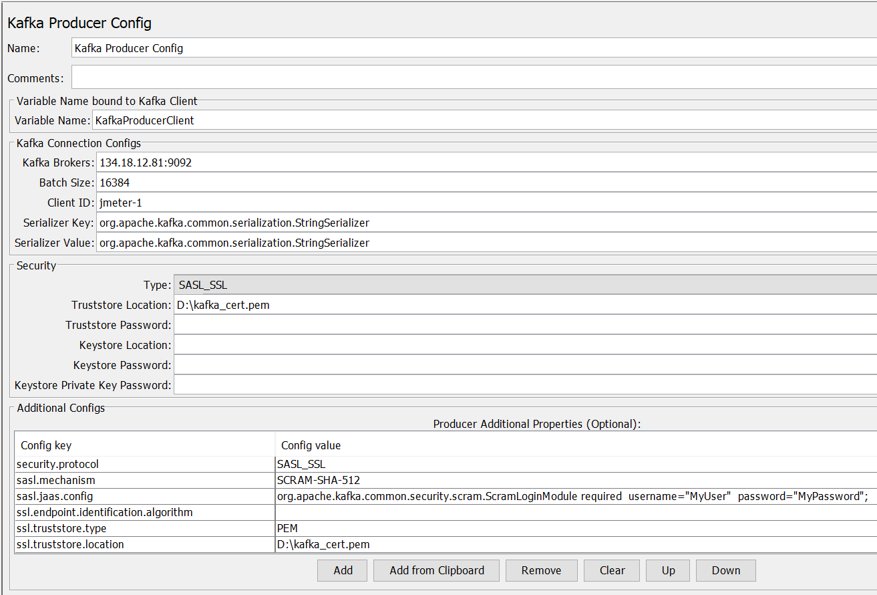Click Add from Clipboard
The height and width of the screenshot is (595, 877).
(x=436, y=570)
